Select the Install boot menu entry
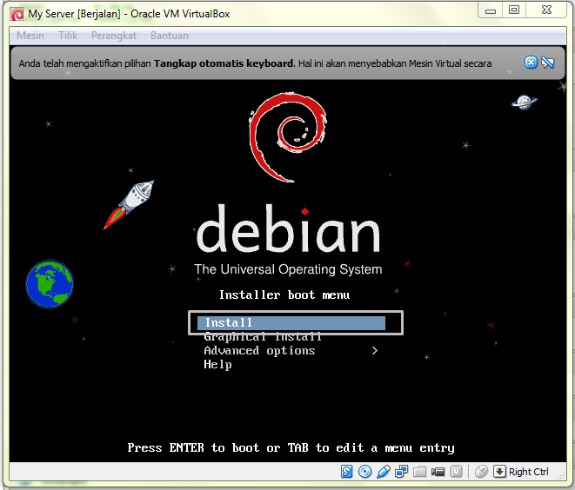Image resolution: width=575 pixels, height=490 pixels. (x=291, y=323)
